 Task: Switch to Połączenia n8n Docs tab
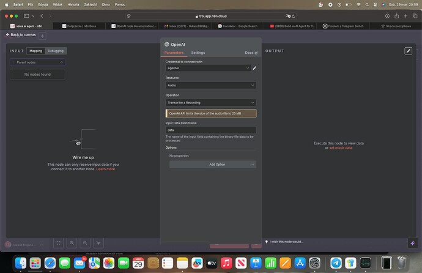[79, 26]
